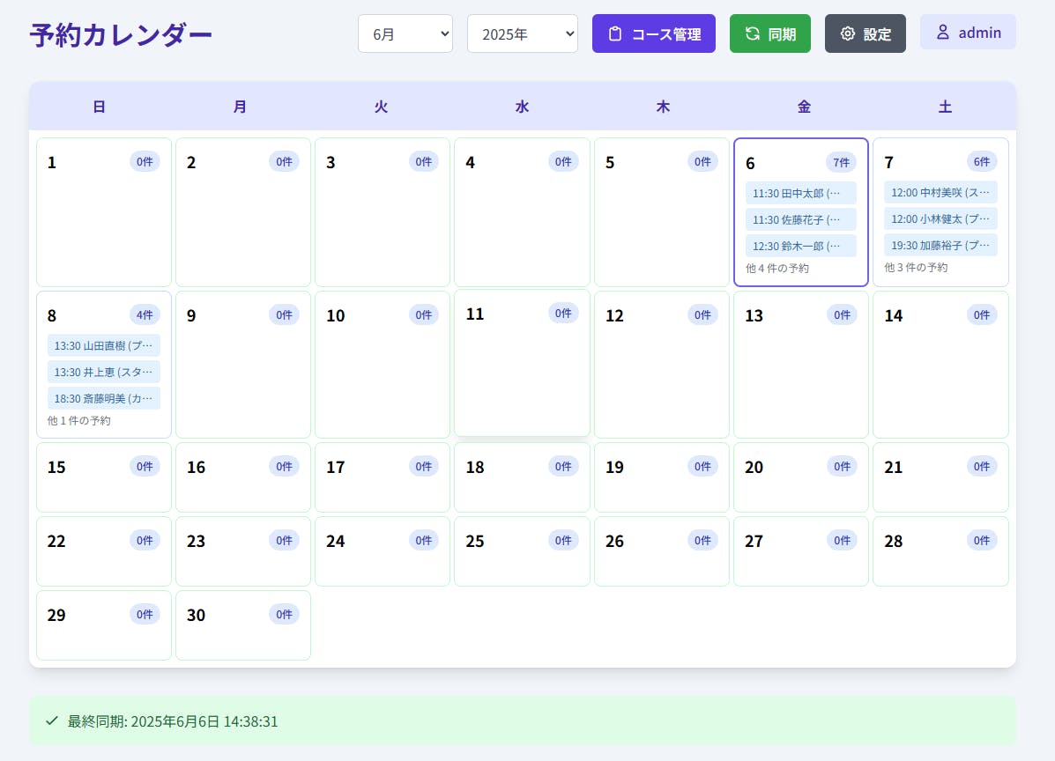Click the clipboard icon in コース管理 button
The height and width of the screenshot is (761, 1055).
point(615,34)
